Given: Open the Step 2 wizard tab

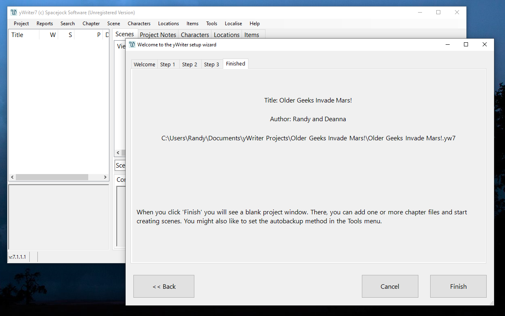Looking at the screenshot, I should (x=190, y=64).
